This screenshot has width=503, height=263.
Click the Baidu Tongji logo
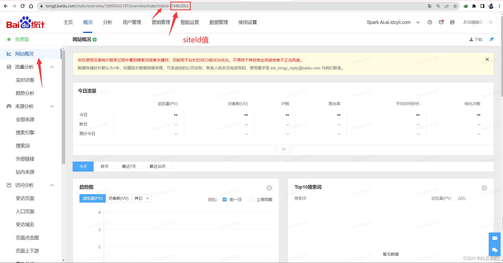[x=26, y=22]
